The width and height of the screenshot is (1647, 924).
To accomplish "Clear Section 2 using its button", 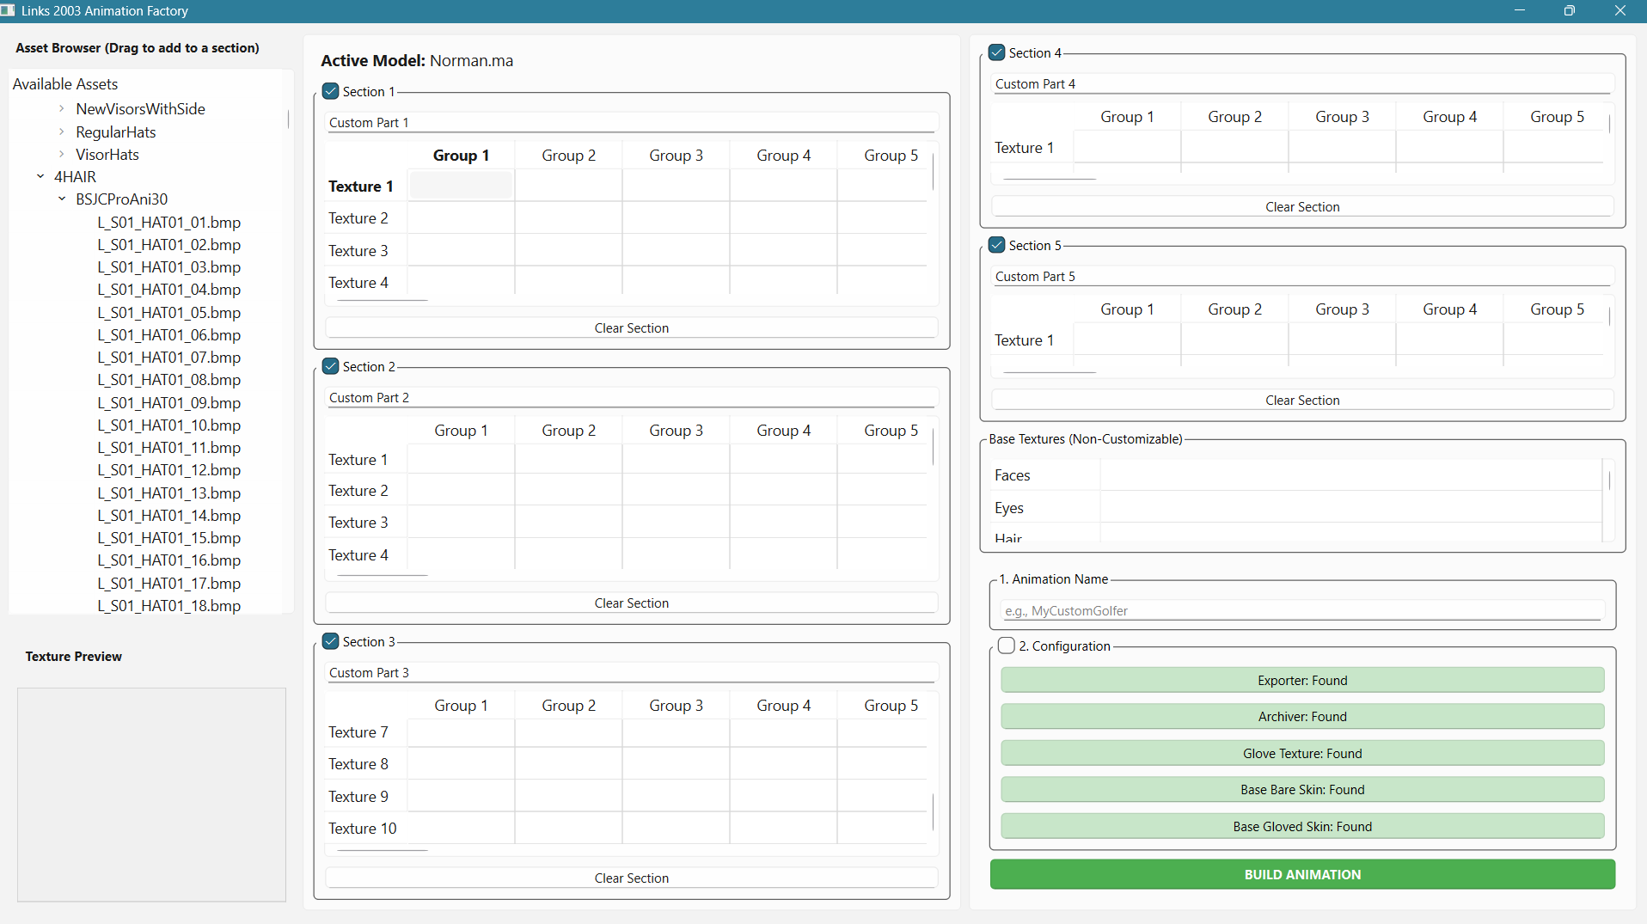I will point(631,603).
